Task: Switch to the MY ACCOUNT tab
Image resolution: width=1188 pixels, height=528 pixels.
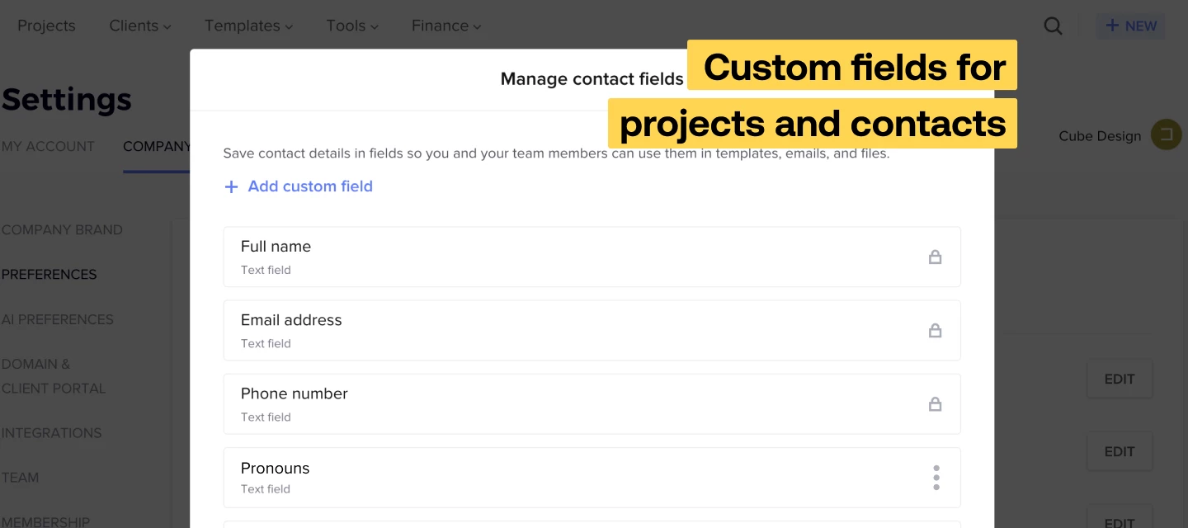Action: 49,146
